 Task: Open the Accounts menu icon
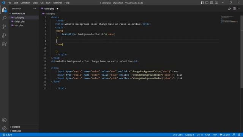point(4,120)
